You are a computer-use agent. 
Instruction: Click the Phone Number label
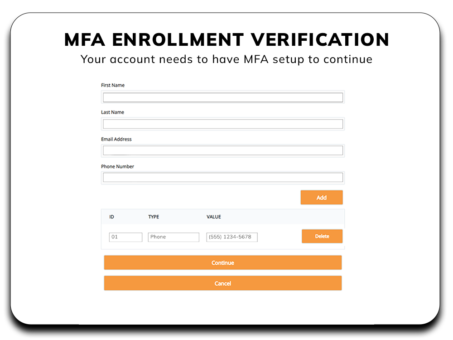click(x=117, y=166)
